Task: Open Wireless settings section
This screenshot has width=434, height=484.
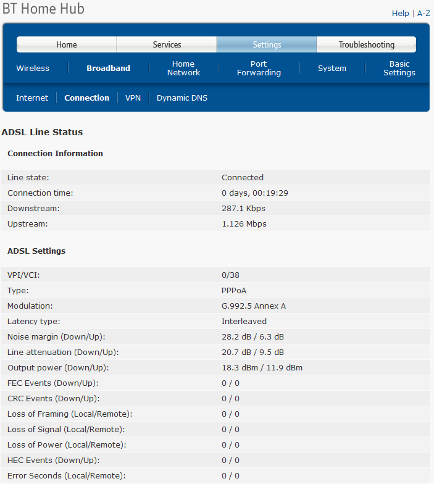Action: click(x=33, y=69)
